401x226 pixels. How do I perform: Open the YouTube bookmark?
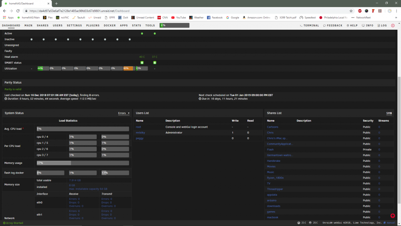tap(178, 18)
